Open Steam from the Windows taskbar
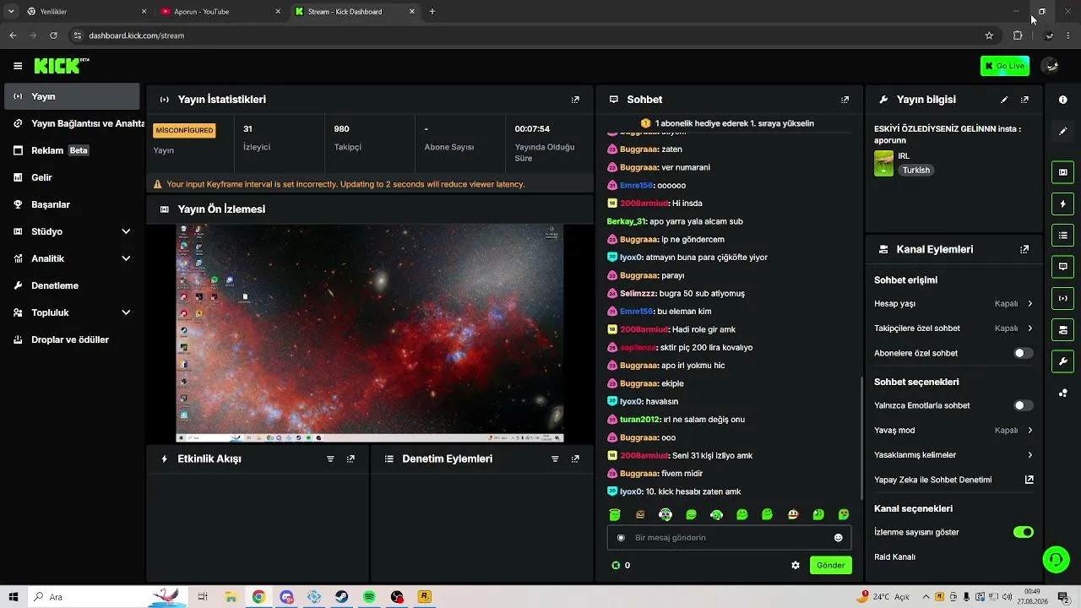This screenshot has height=608, width=1081. coord(341,597)
